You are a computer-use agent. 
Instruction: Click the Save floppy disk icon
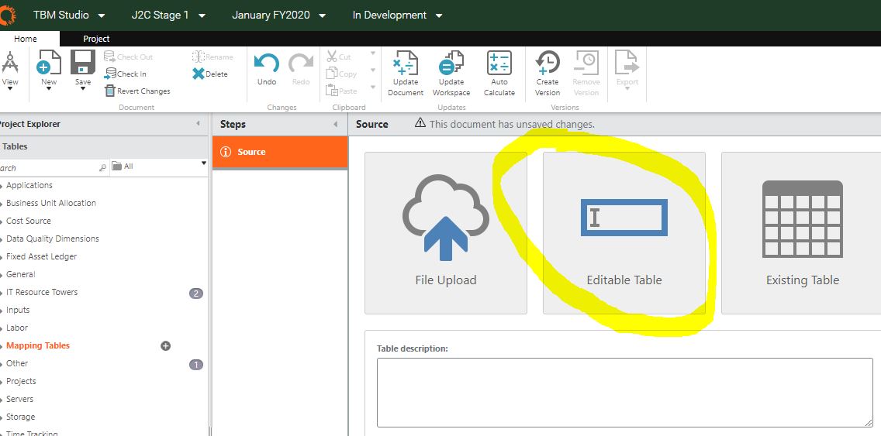click(x=82, y=63)
